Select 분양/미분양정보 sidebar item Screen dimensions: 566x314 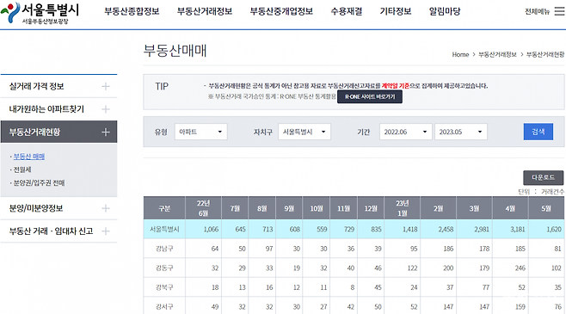[x=58, y=208]
